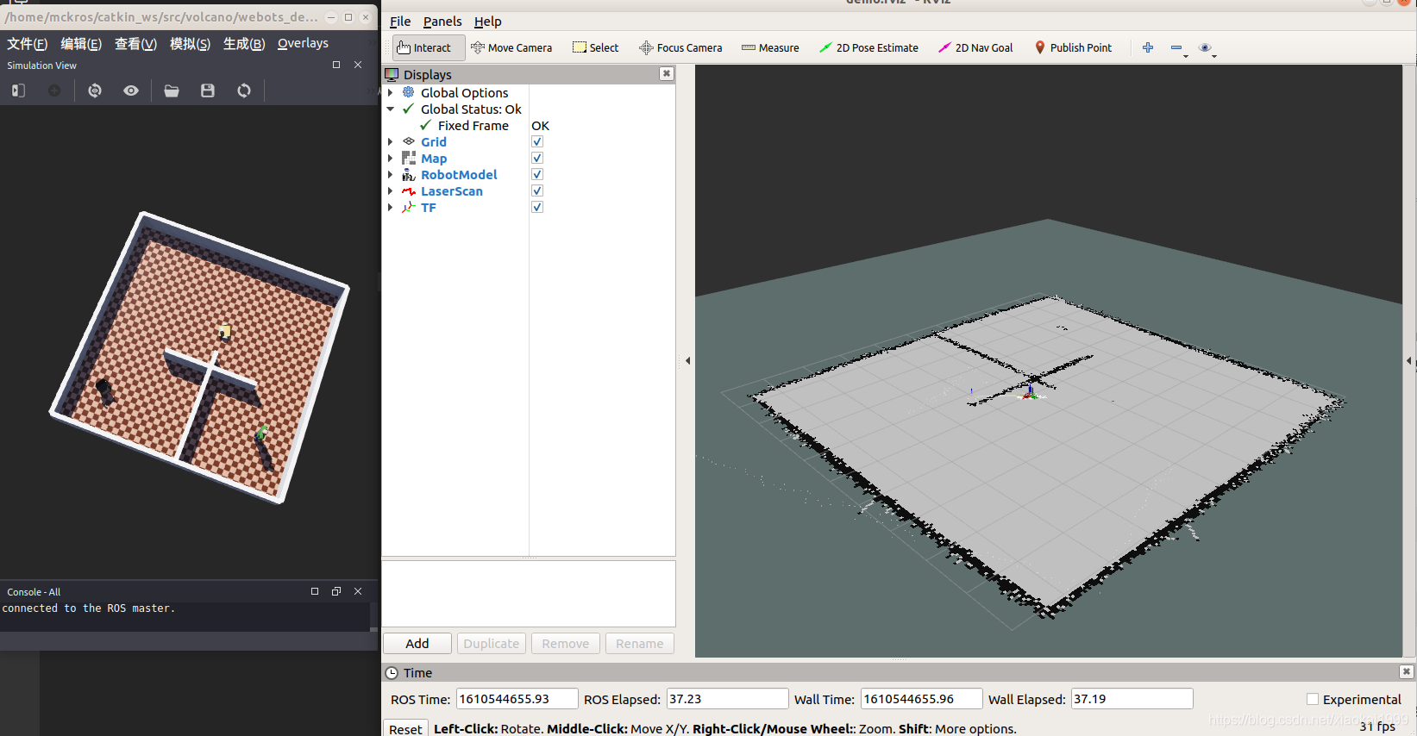Image resolution: width=1417 pixels, height=736 pixels.
Task: Expand right-side panel using right edge arrow
Action: (x=1409, y=361)
